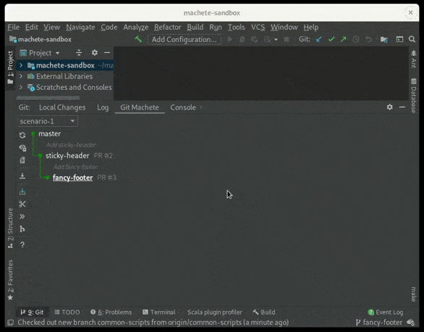This screenshot has width=424, height=332.
Task: Click the Git push green arrow
Action: [x=344, y=40]
